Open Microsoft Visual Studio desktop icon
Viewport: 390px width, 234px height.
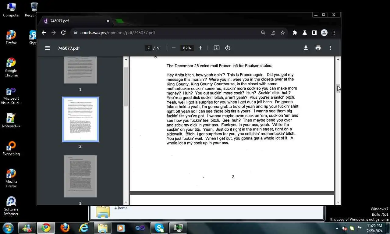point(11,96)
